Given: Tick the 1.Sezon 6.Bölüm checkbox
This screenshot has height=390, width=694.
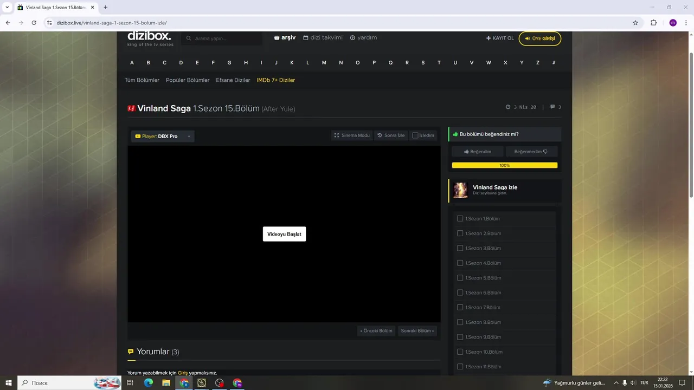Looking at the screenshot, I should pyautogui.click(x=460, y=292).
